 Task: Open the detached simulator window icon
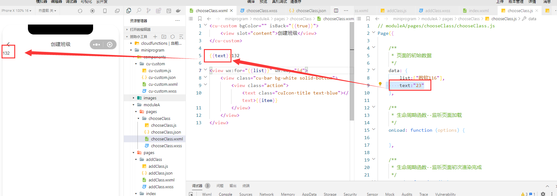click(117, 11)
